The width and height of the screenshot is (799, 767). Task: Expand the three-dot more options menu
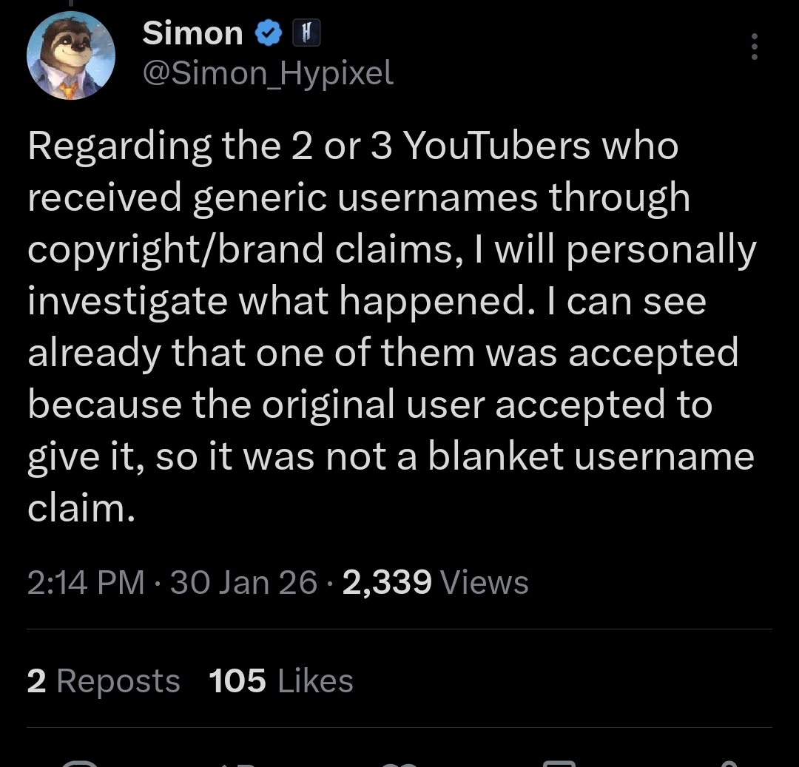[754, 47]
